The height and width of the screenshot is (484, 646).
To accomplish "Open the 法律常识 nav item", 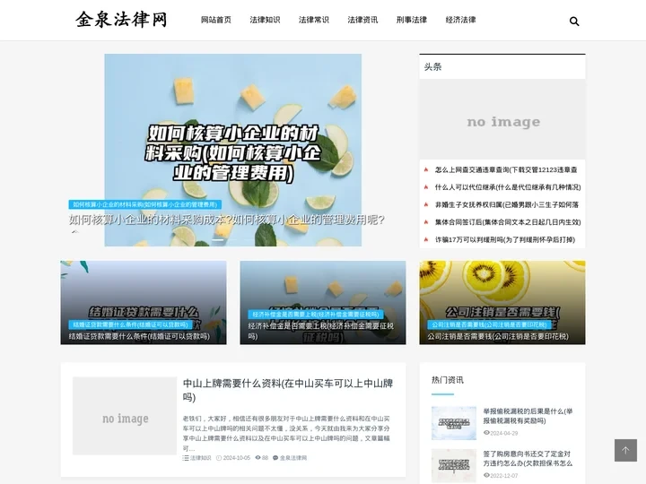I will 314,20.
